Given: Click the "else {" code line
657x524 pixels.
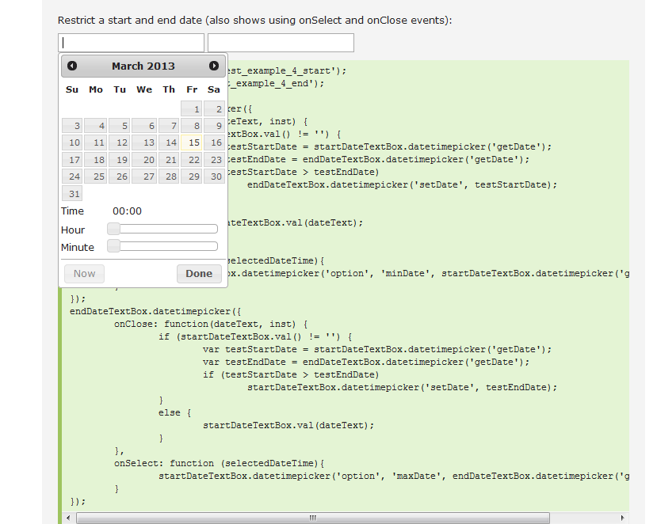Looking at the screenshot, I should 174,412.
